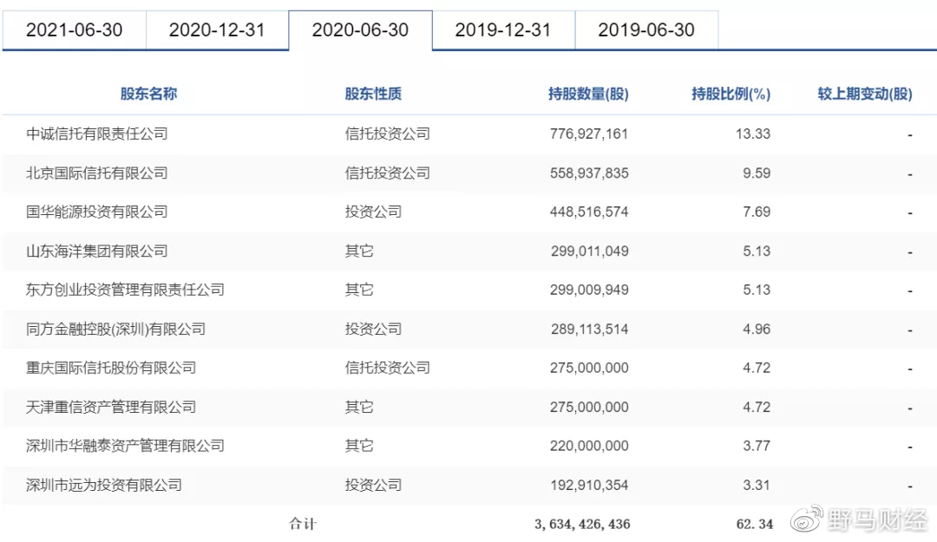Click 信托投资公司 in the 中诚信托 row
The image size is (937, 542).
pyautogui.click(x=388, y=134)
